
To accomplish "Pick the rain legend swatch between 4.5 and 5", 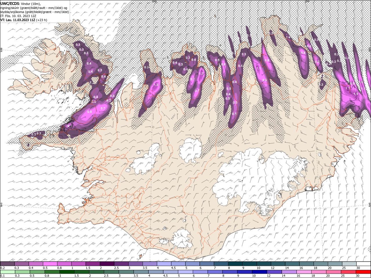I will tap(170, 272).
